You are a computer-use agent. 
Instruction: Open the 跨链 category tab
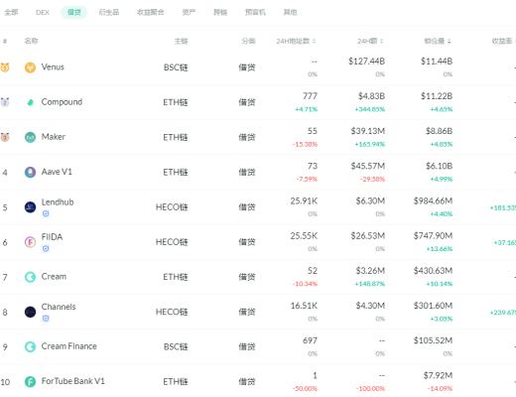click(x=220, y=12)
